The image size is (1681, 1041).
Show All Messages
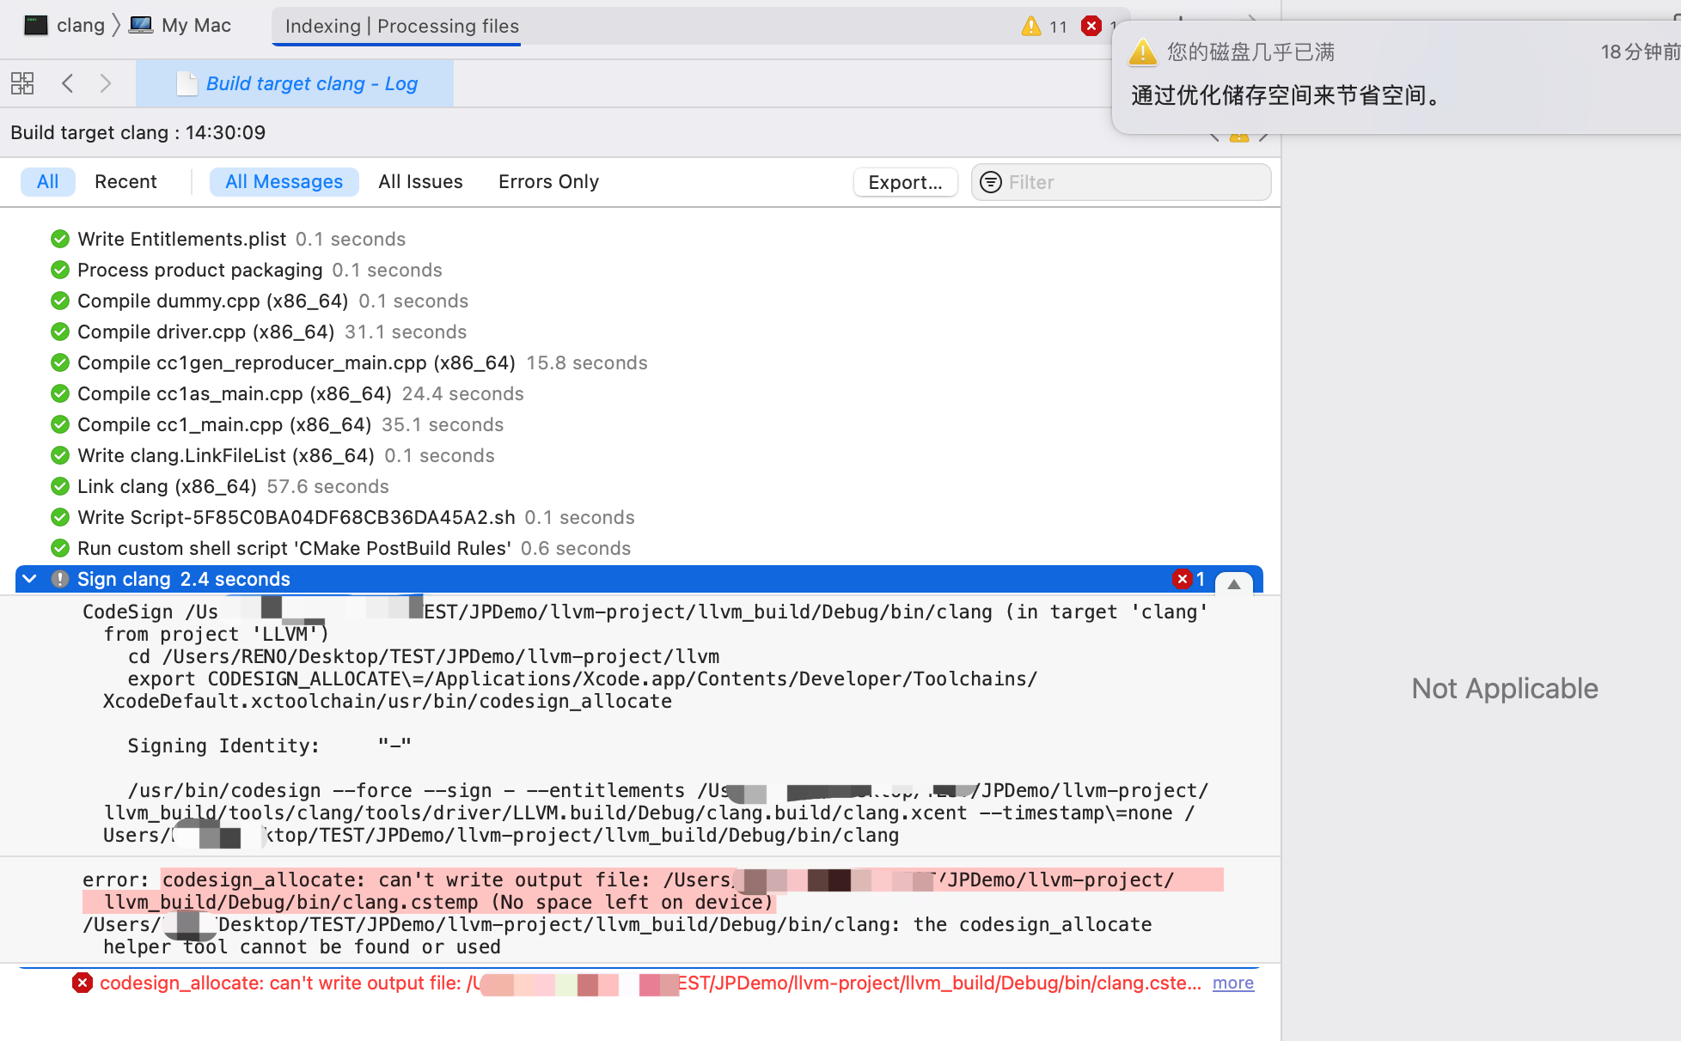284,181
